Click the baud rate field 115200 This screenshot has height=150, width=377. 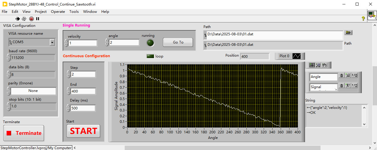(x=33, y=57)
